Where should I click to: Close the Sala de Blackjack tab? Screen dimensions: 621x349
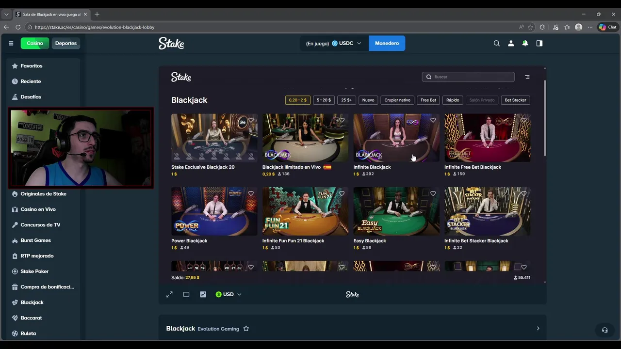85,15
